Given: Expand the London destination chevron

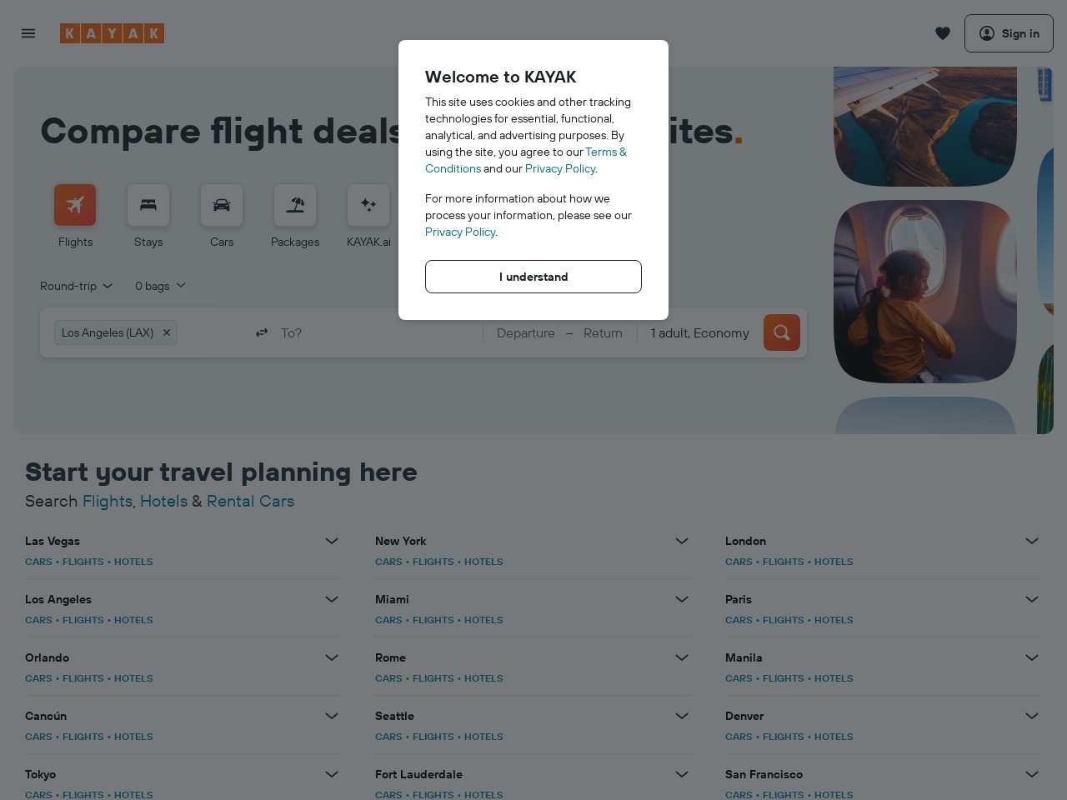Looking at the screenshot, I should click(x=1032, y=541).
